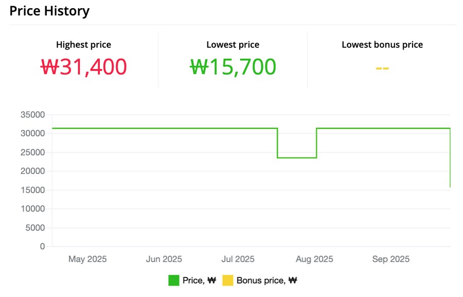Click the Aug 2025 x-axis label

click(x=314, y=259)
